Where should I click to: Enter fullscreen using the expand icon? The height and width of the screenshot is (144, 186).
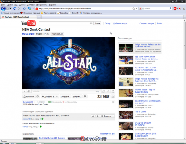(113, 91)
